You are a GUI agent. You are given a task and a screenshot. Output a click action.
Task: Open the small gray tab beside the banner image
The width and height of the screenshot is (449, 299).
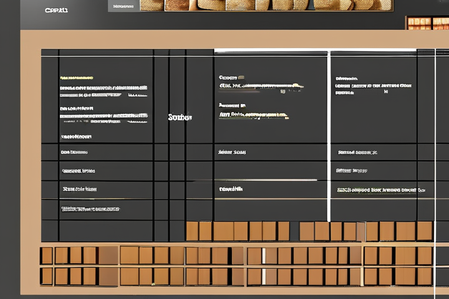[x=123, y=6]
